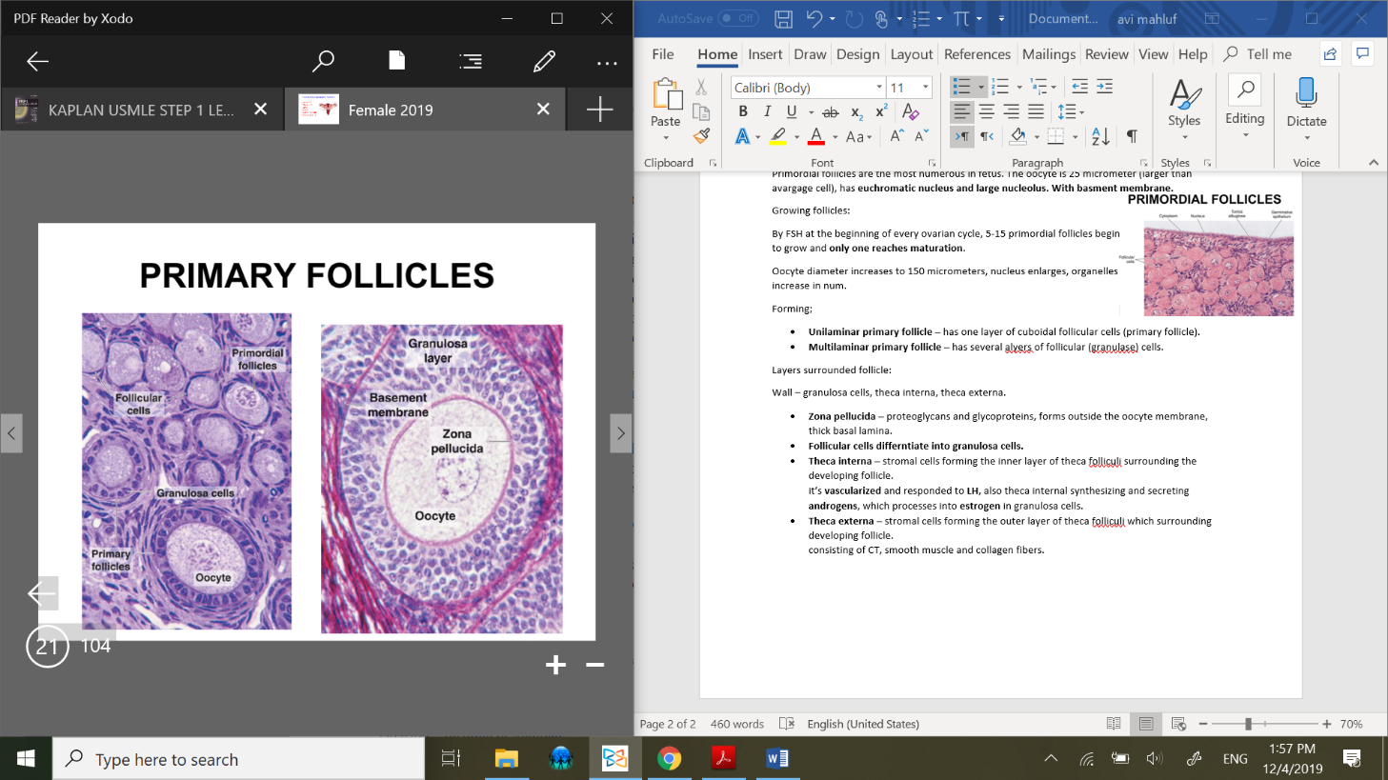Click the Clear All Formatting icon
Viewport: 1388px width, 780px height.
pos(911,111)
